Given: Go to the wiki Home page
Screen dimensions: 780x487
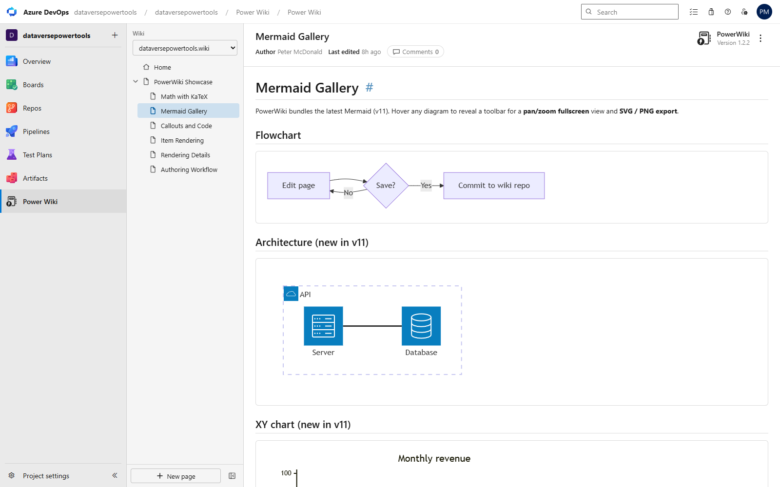Looking at the screenshot, I should click(162, 67).
